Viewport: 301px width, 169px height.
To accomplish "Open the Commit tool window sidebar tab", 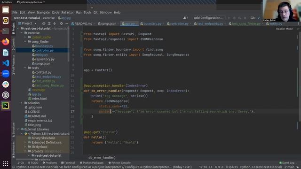I will (14, 45).
